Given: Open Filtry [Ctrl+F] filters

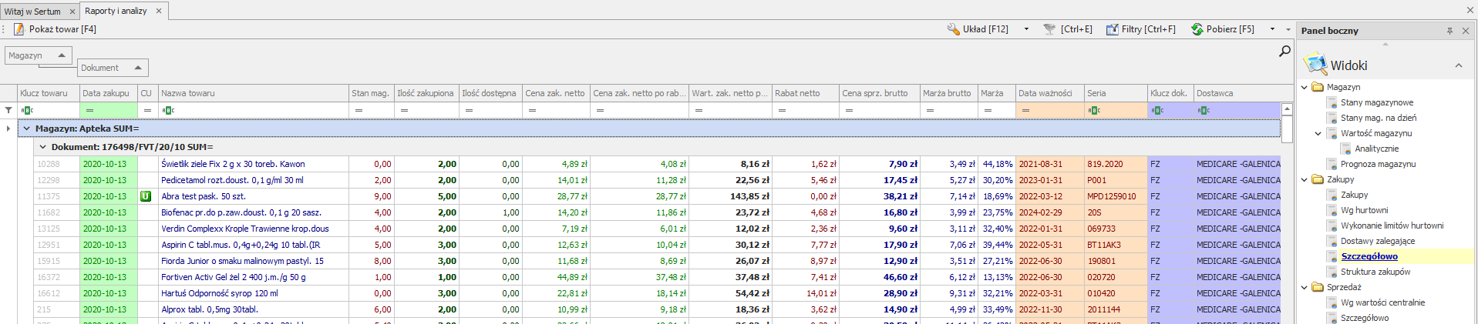Looking at the screenshot, I should tap(1141, 29).
